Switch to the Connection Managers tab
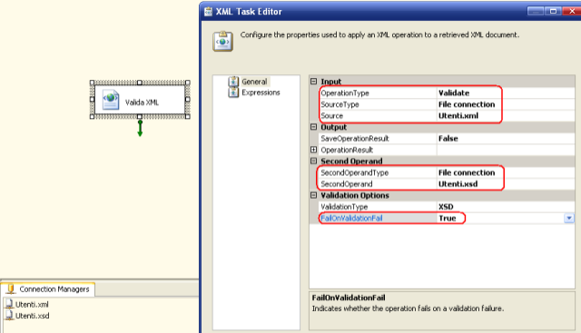The image size is (581, 333). click(x=48, y=289)
